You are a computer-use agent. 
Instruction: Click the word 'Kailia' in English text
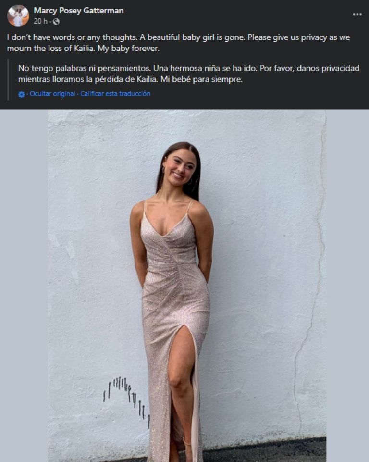(84, 49)
